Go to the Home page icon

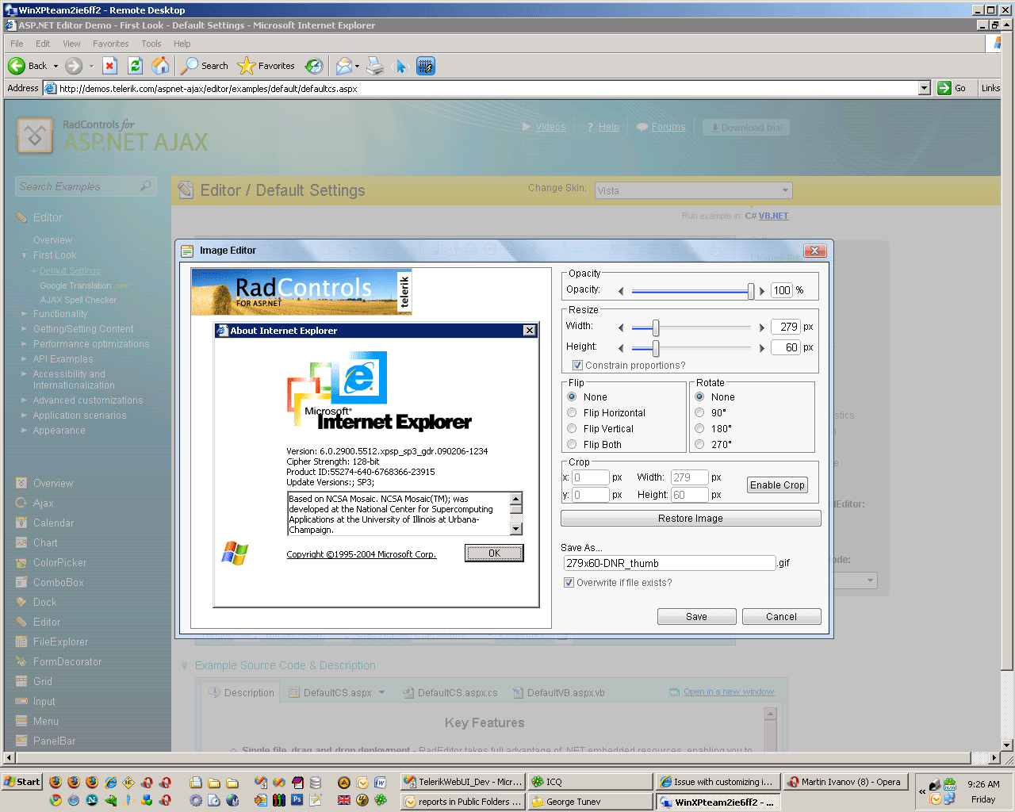[160, 66]
